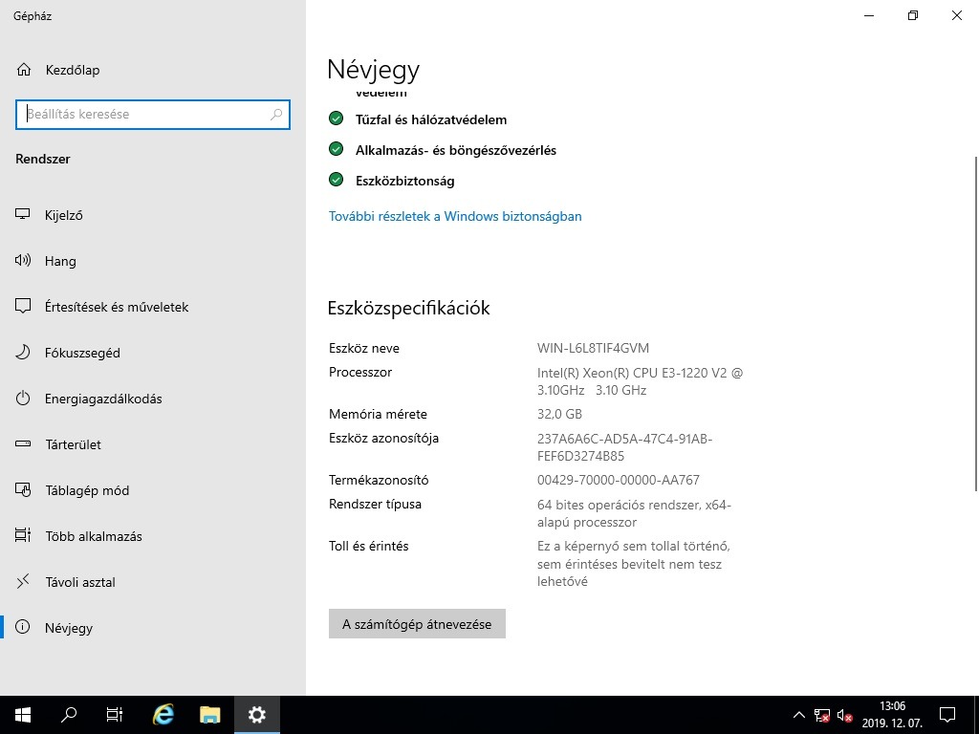Click the remote desktop icon beside Távoli asztal

23,582
